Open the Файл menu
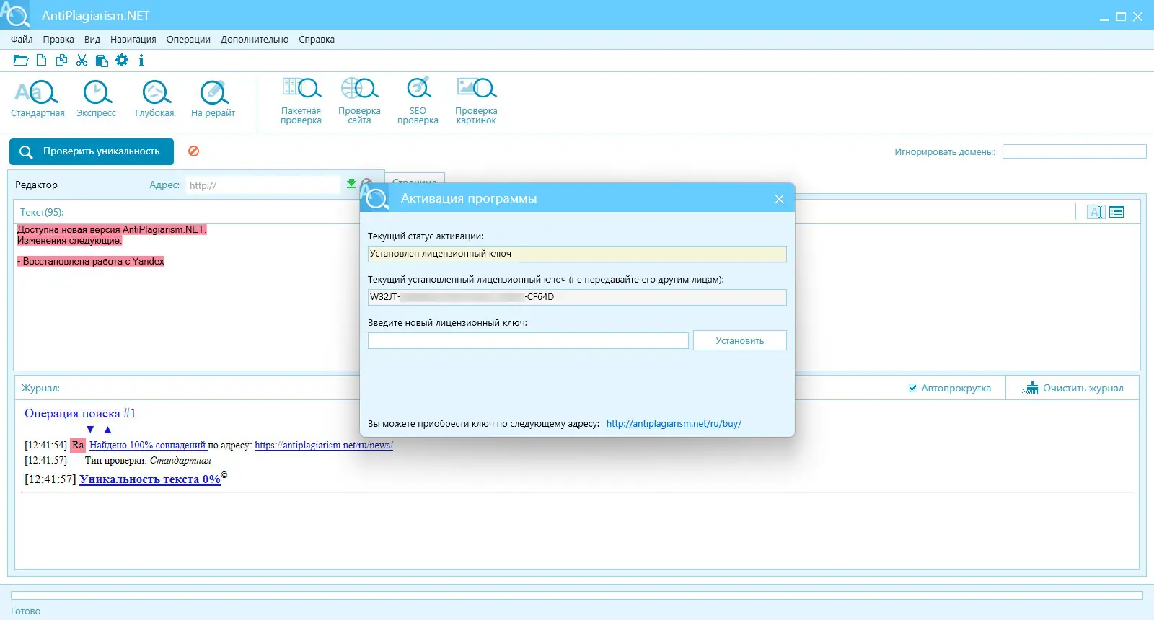This screenshot has height=620, width=1154. pos(22,40)
